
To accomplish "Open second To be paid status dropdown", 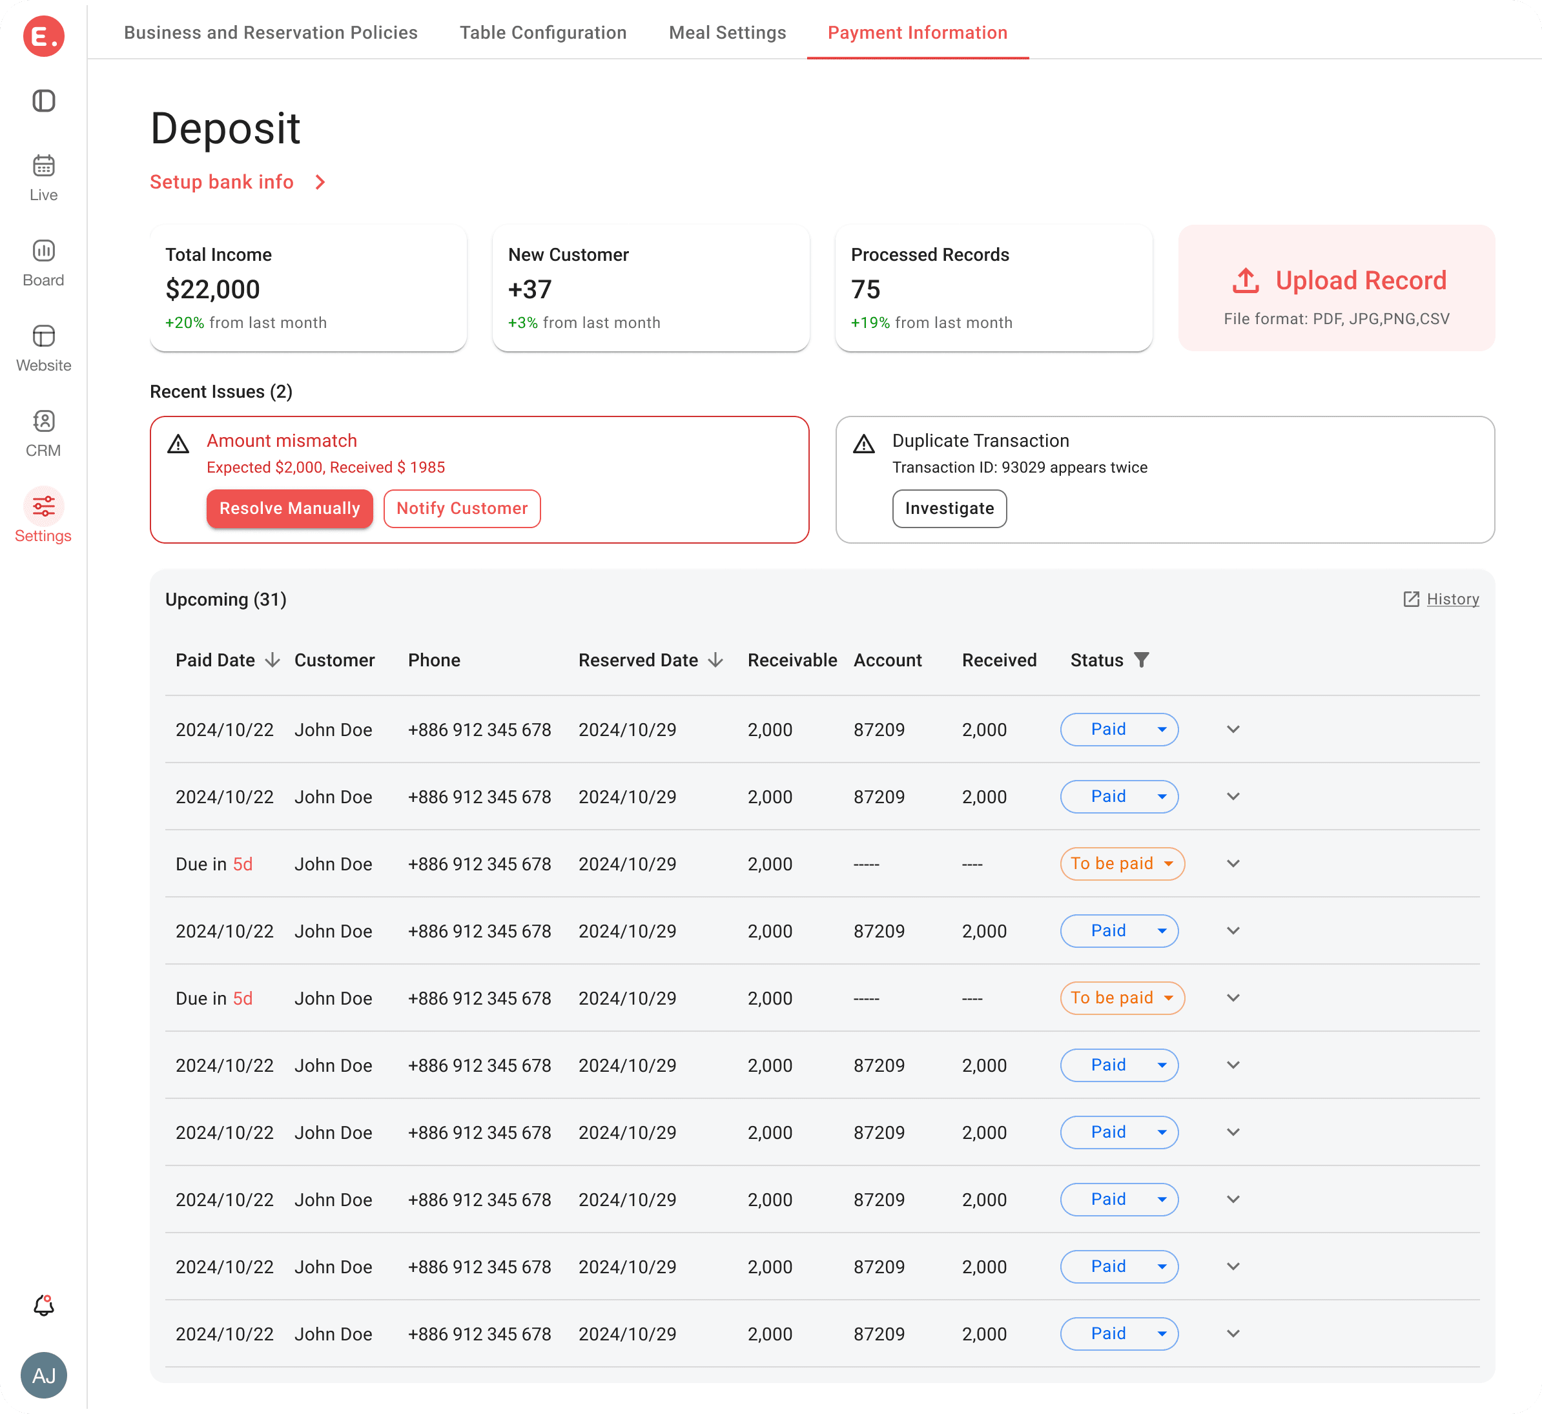I will (1123, 999).
